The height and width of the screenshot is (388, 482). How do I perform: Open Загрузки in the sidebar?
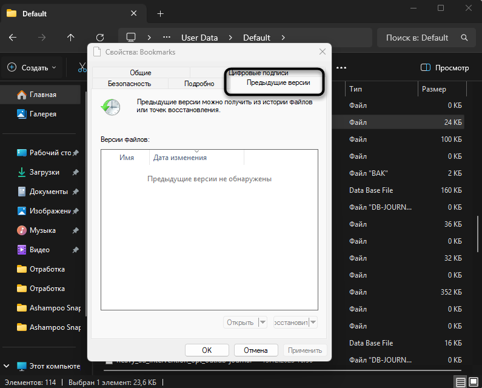45,172
